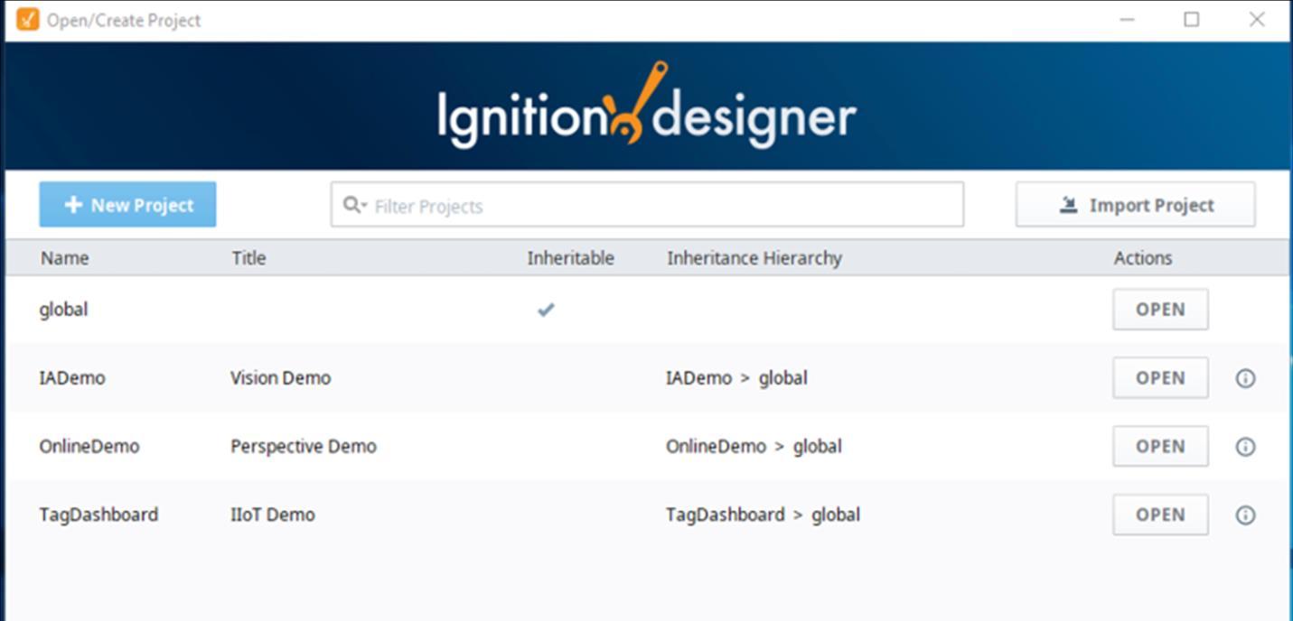This screenshot has width=1293, height=621.
Task: Open the OnlineDemo project
Action: click(1160, 447)
